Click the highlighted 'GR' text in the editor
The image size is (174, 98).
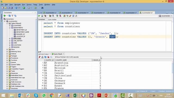(112, 37)
